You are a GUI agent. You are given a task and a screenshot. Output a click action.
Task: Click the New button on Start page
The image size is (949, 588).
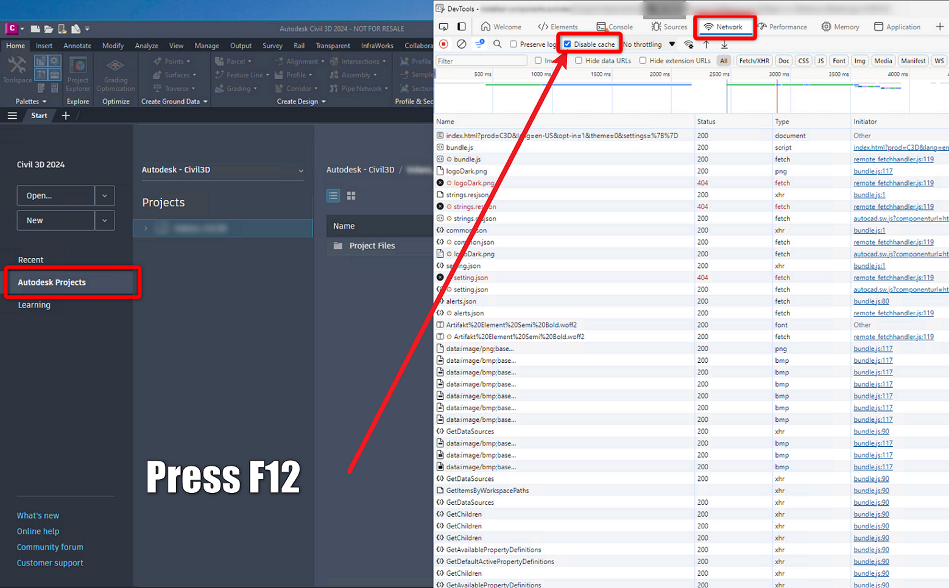click(x=55, y=220)
